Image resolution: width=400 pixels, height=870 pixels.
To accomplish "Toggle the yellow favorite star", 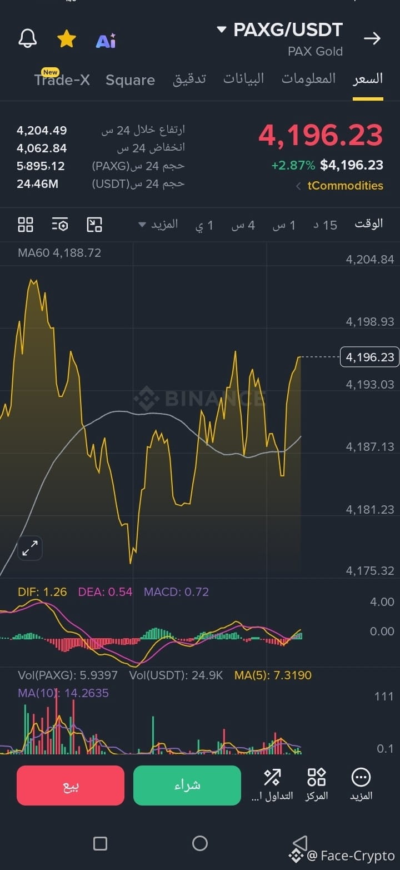I will pyautogui.click(x=67, y=39).
